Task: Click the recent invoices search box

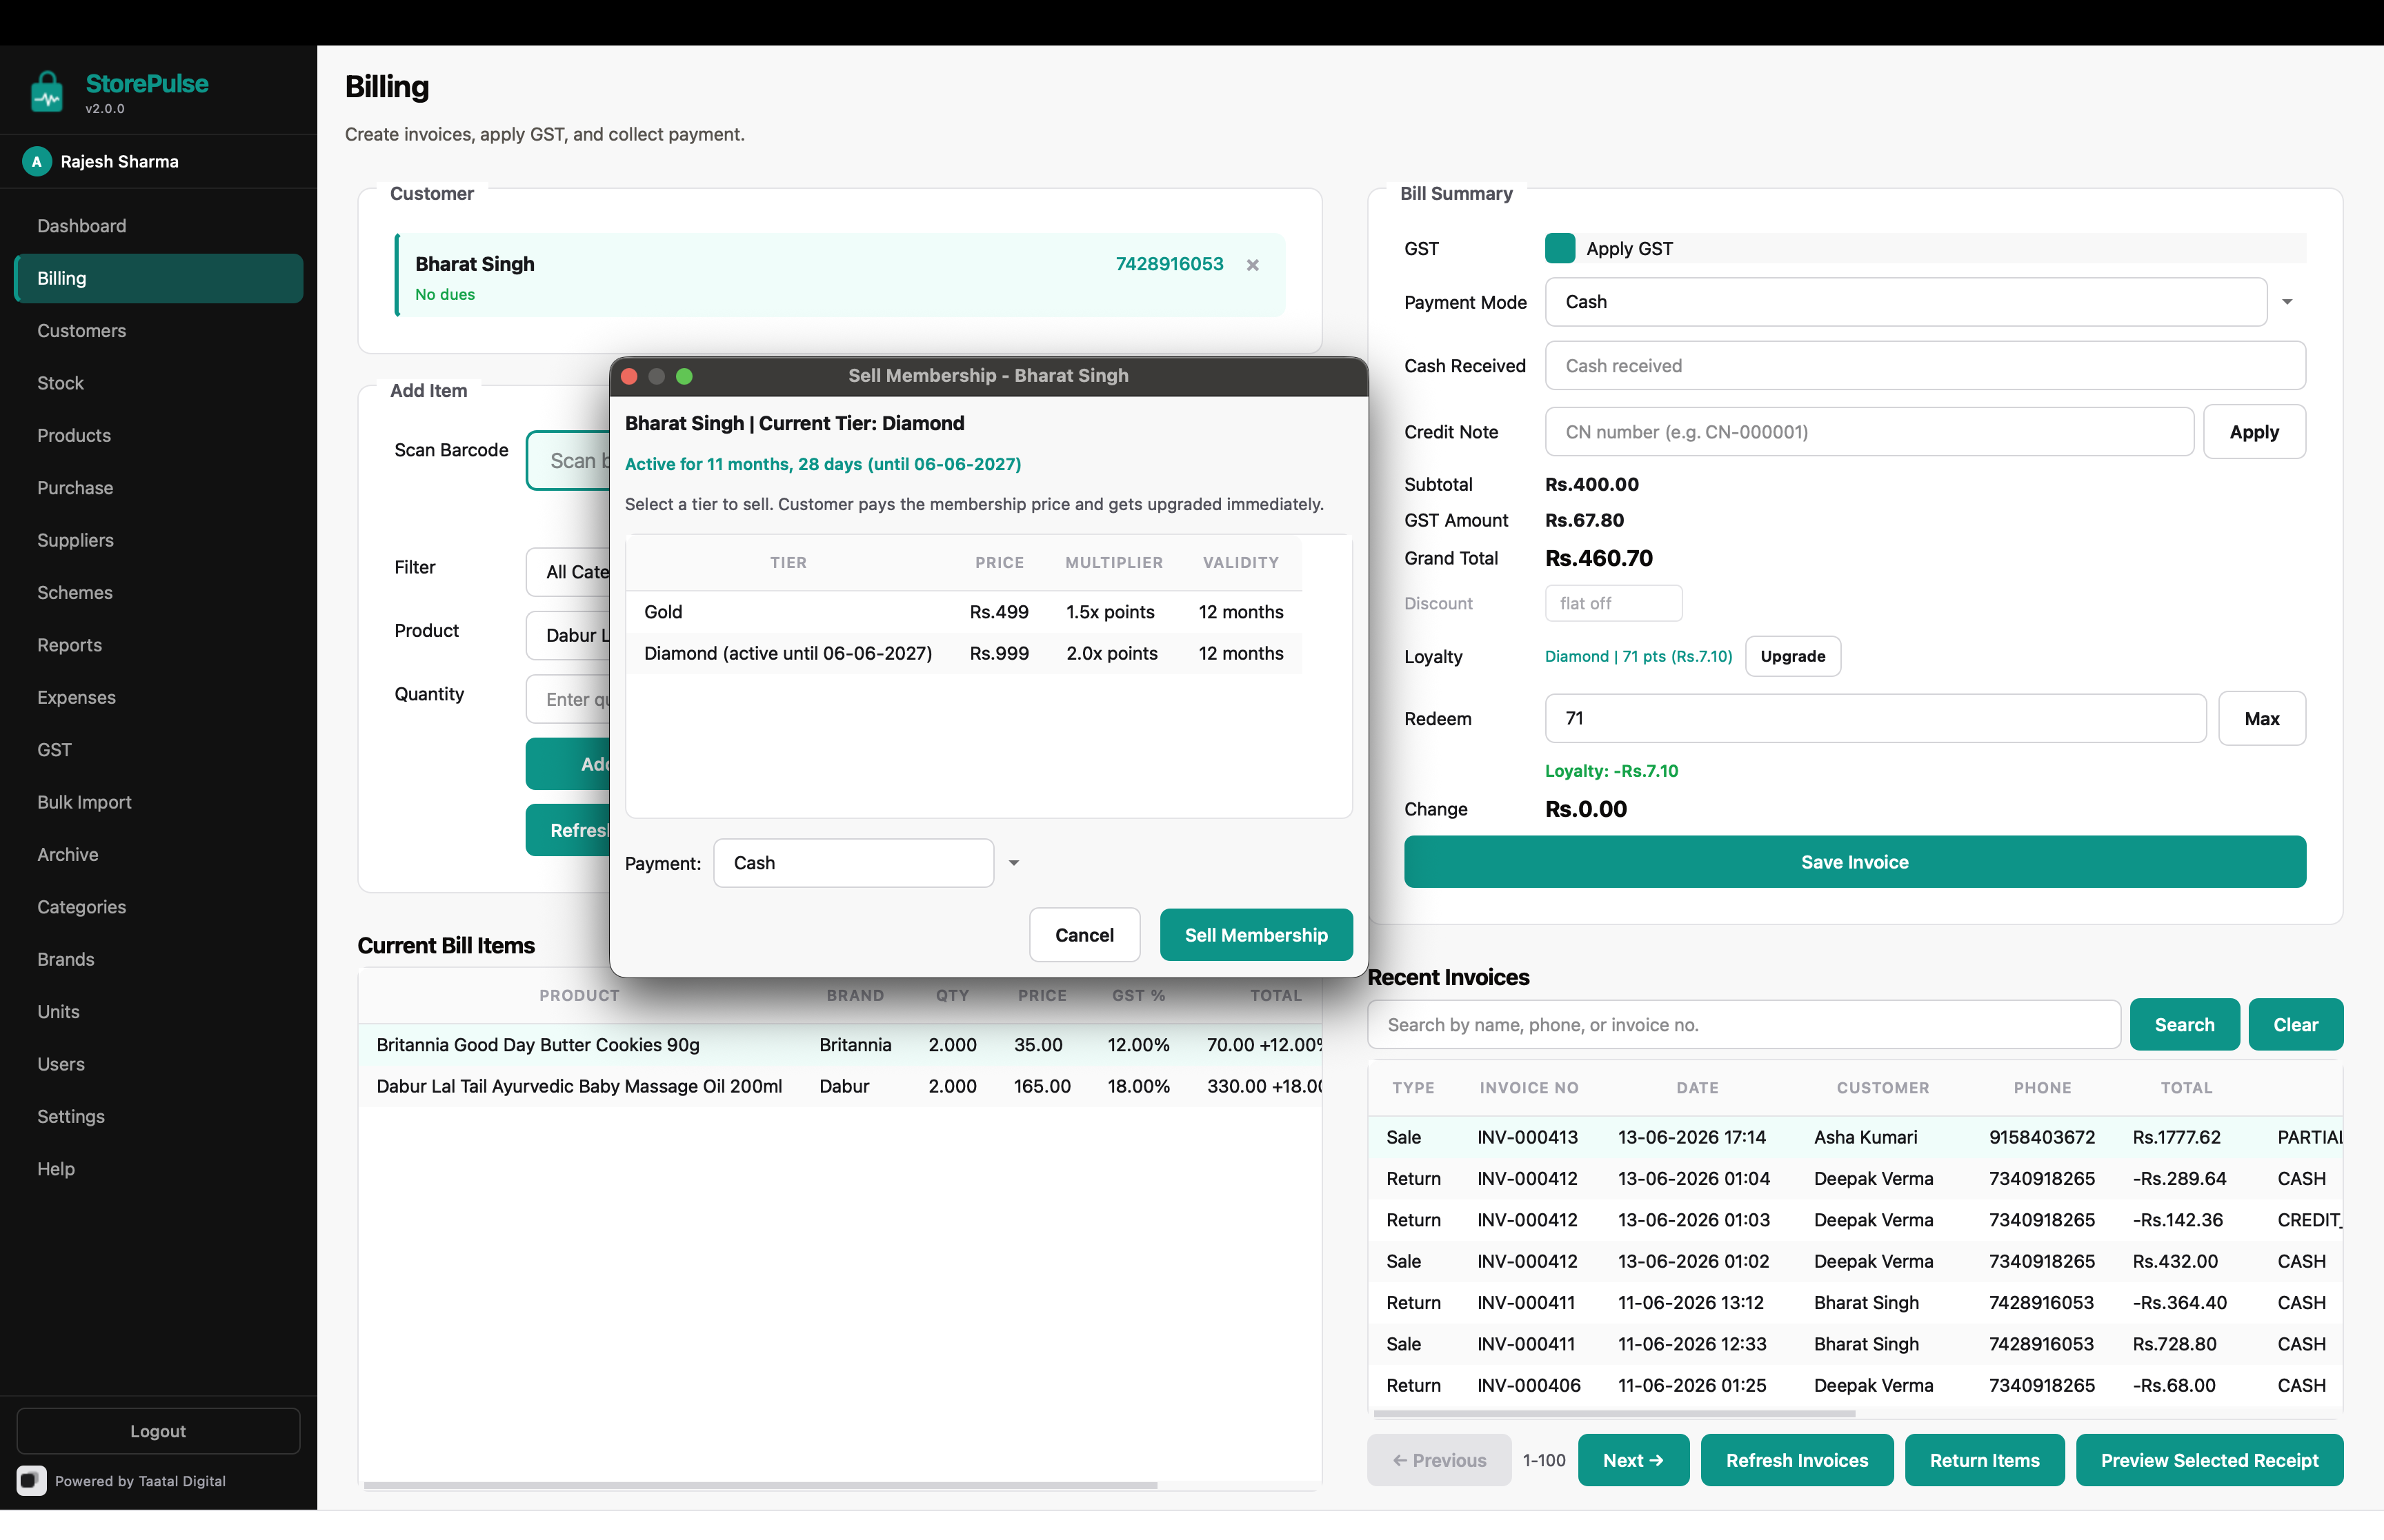Action: click(1744, 1025)
